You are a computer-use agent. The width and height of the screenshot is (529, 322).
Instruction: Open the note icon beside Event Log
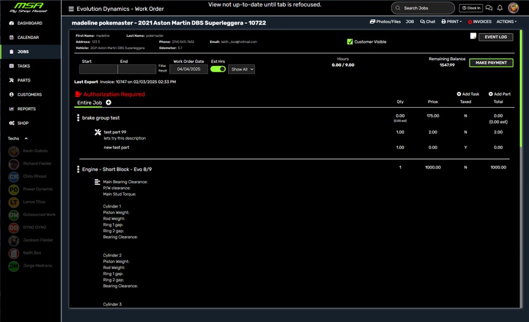(x=473, y=36)
